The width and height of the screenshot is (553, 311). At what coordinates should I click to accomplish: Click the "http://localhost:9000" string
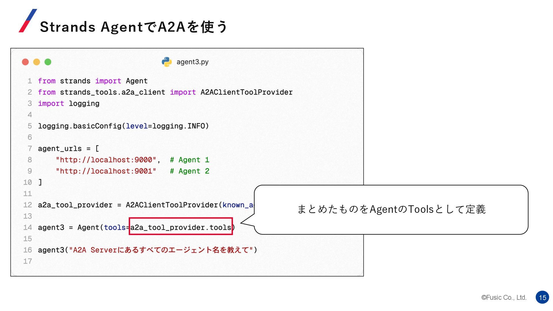point(106,160)
